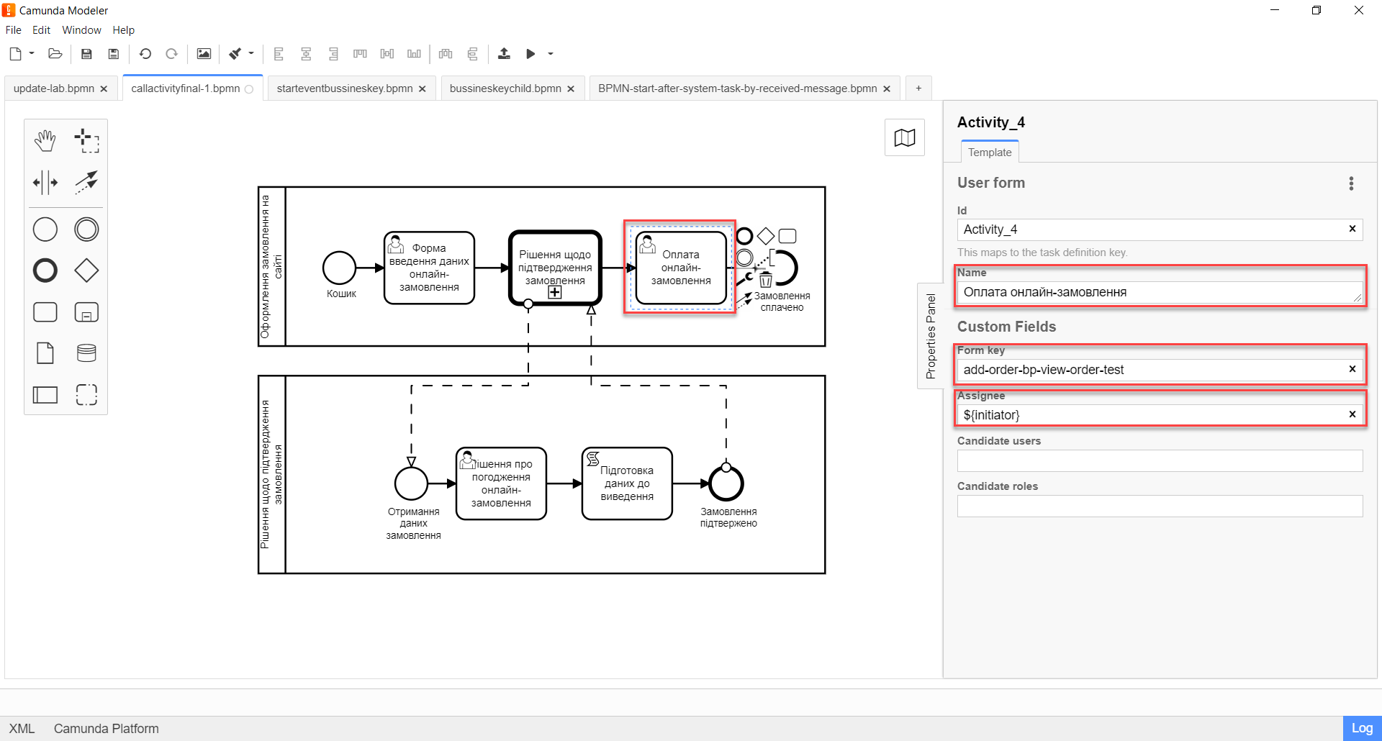Open the User form template options menu
Screen dimensions: 1382x741
pyautogui.click(x=1351, y=183)
